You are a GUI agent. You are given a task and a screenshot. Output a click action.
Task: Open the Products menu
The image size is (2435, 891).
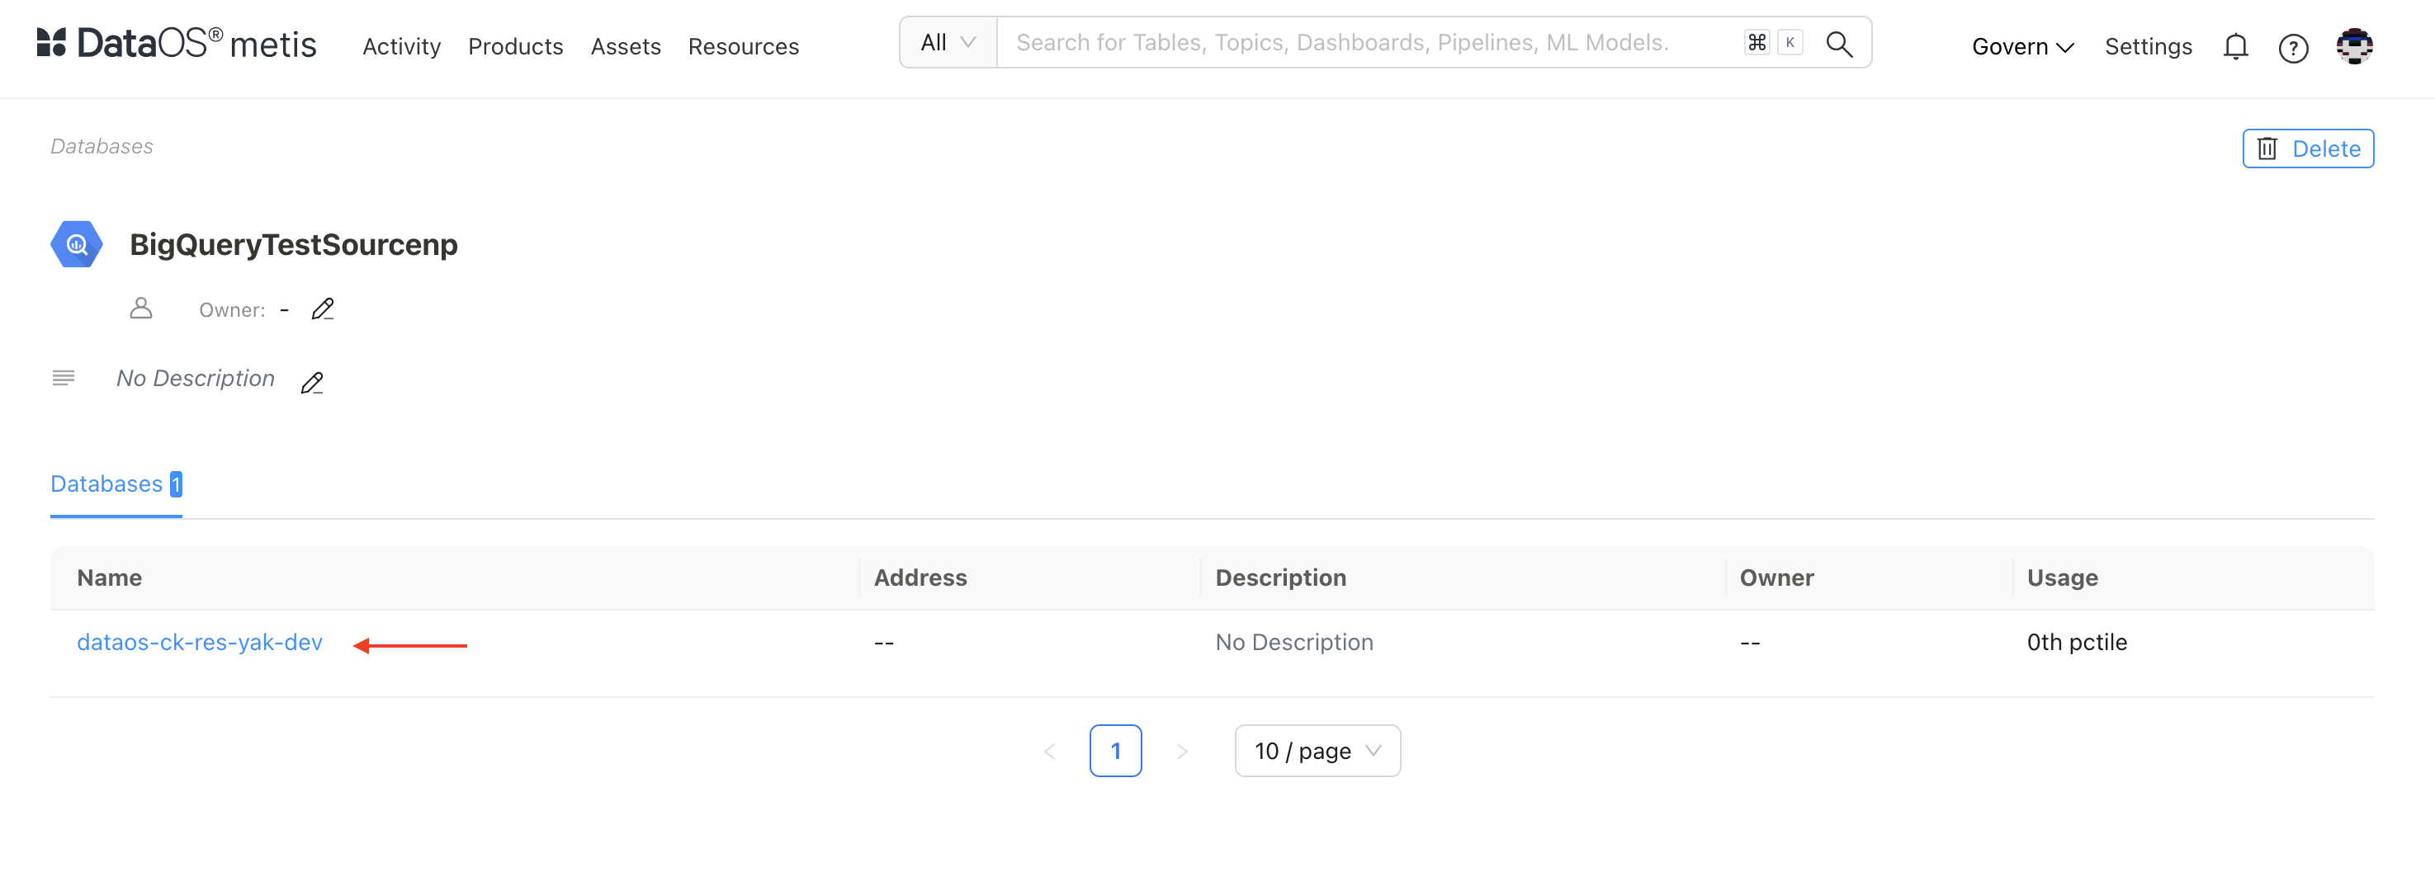(515, 46)
